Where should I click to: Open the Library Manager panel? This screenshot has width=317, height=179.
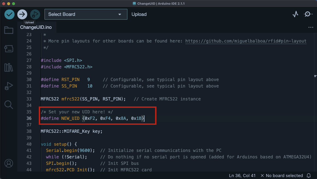(x=9, y=67)
